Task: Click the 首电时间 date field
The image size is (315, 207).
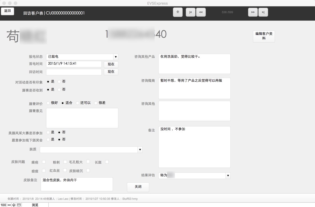Action: point(74,64)
